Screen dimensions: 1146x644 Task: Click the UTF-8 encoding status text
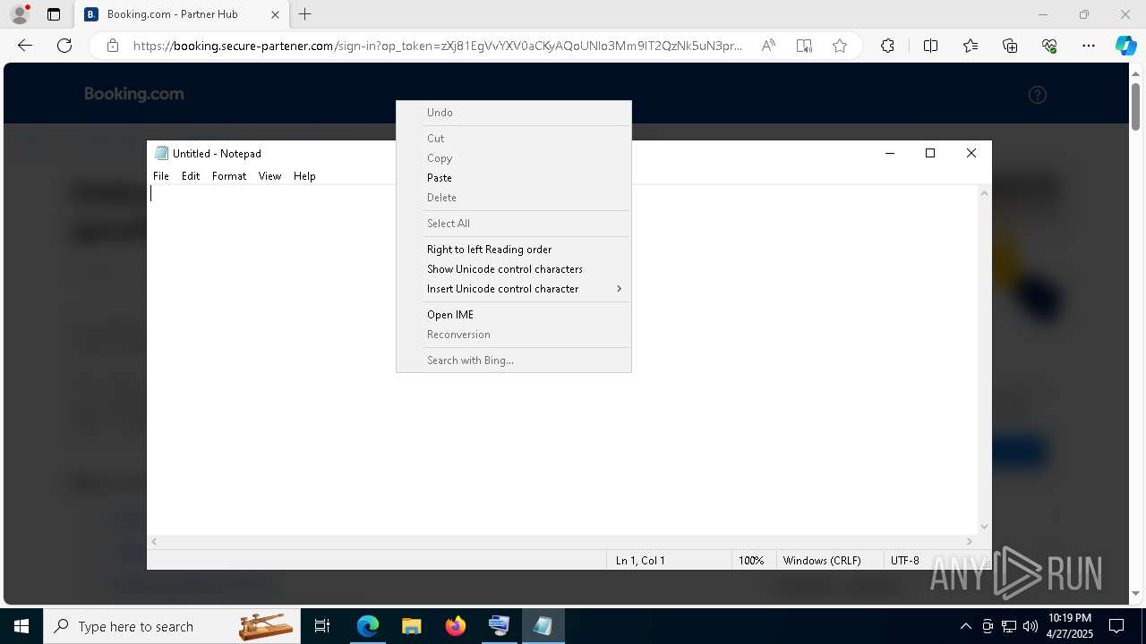pos(905,561)
